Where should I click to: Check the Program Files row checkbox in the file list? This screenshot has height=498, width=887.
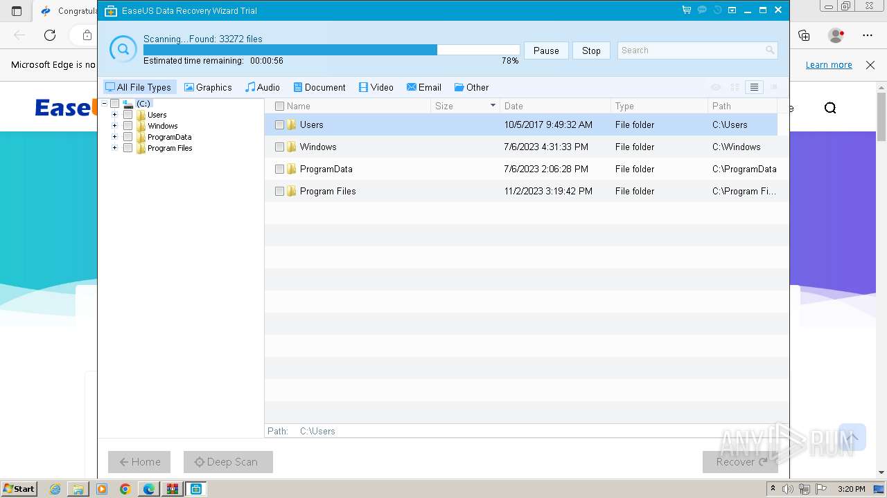[279, 192]
